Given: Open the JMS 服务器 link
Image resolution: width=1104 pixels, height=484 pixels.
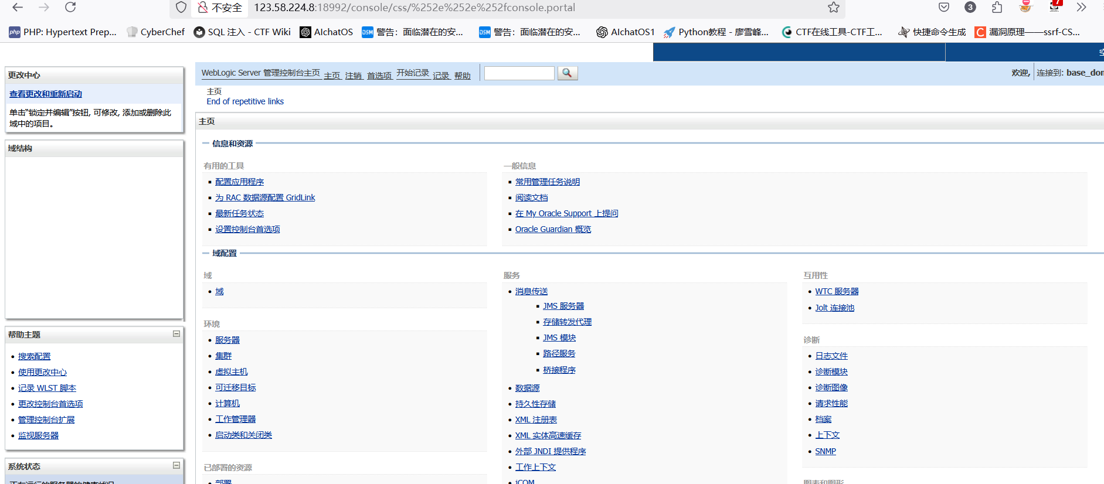Looking at the screenshot, I should pos(563,306).
